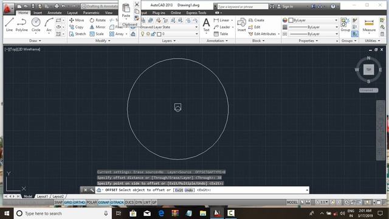Image resolution: width=389 pixels, height=219 pixels.
Task: Open the Annotate ribbon tab
Action: [54, 13]
